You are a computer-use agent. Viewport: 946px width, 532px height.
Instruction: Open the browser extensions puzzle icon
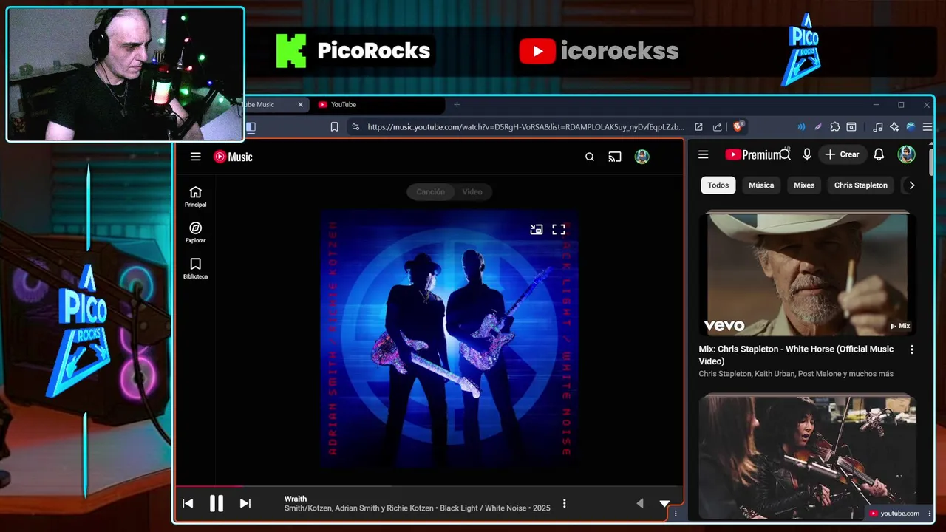835,127
